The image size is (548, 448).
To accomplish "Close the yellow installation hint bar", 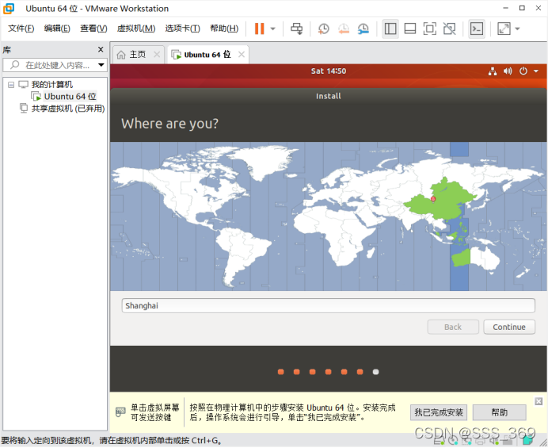I will pos(538,401).
